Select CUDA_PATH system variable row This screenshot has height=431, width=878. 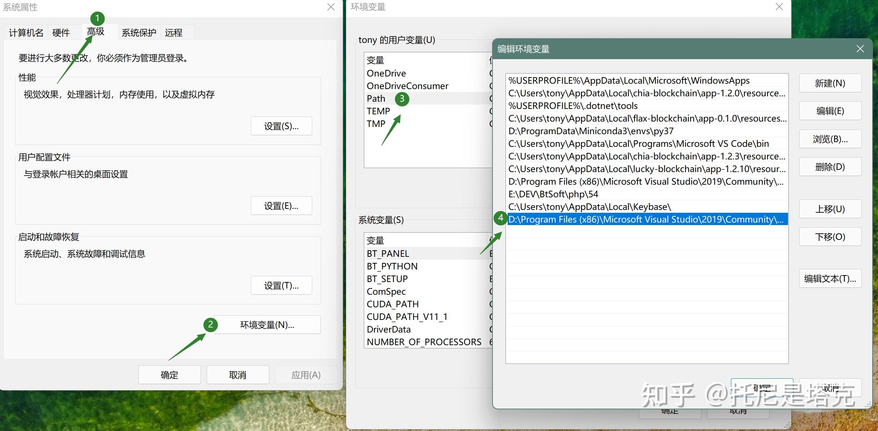(393, 304)
